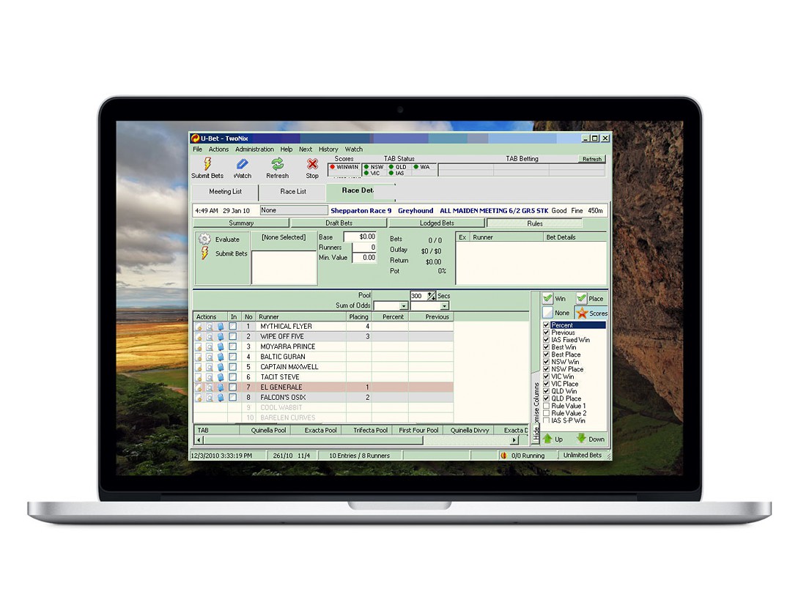
Task: Click the Secs spinner arrows
Action: 432,295
